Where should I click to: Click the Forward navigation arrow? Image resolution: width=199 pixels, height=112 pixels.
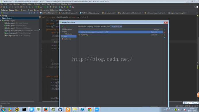[32, 7]
